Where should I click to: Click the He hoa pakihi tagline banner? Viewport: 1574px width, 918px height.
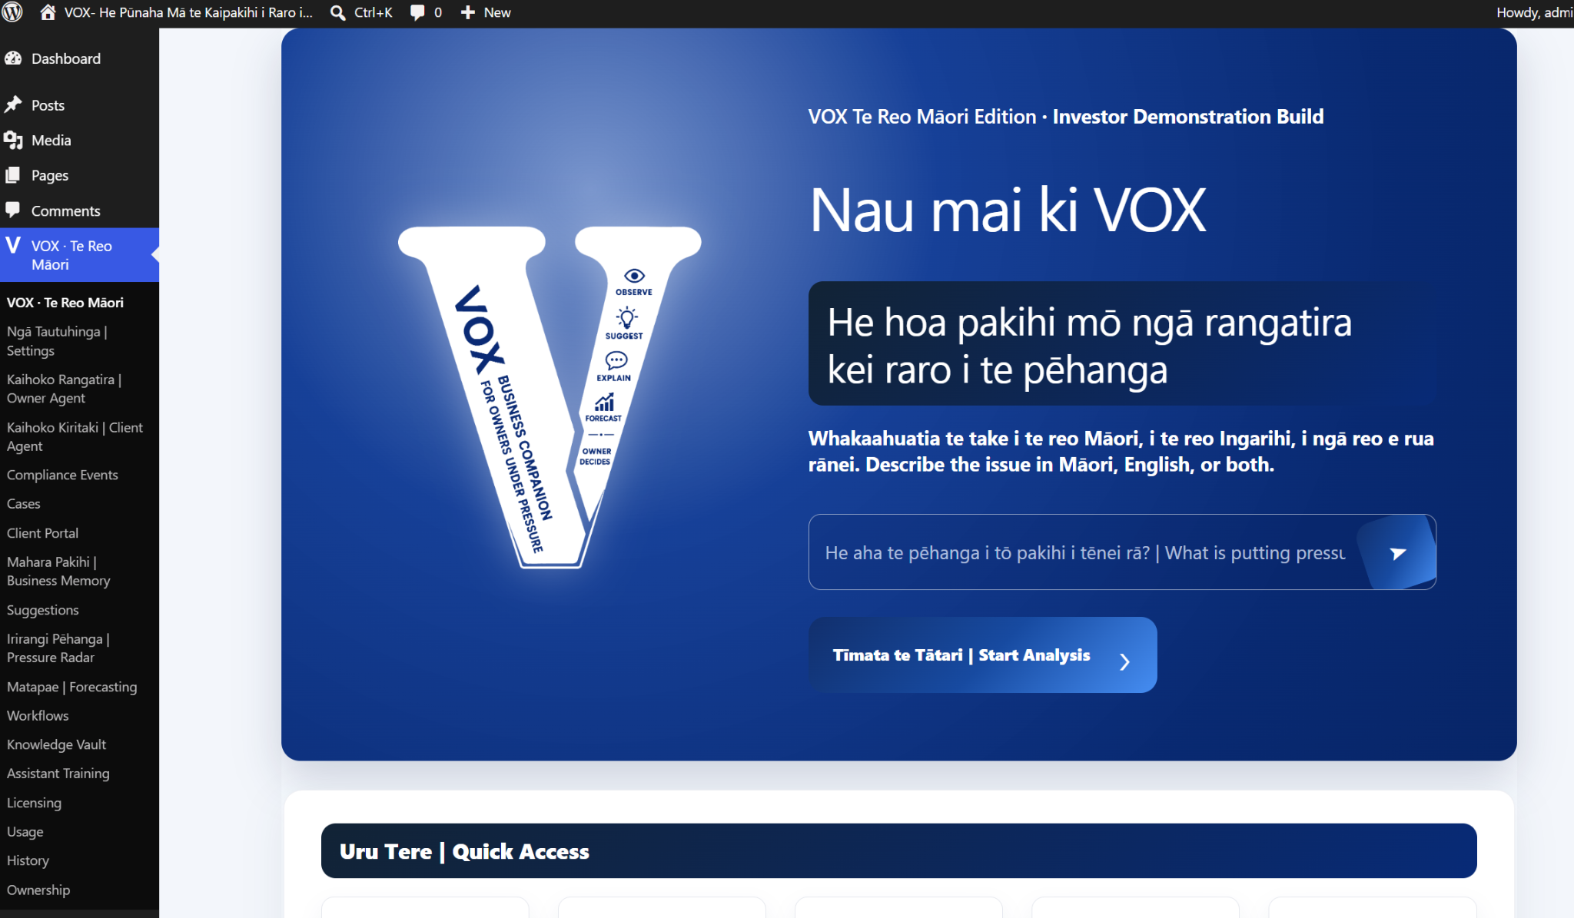pyautogui.click(x=1122, y=343)
